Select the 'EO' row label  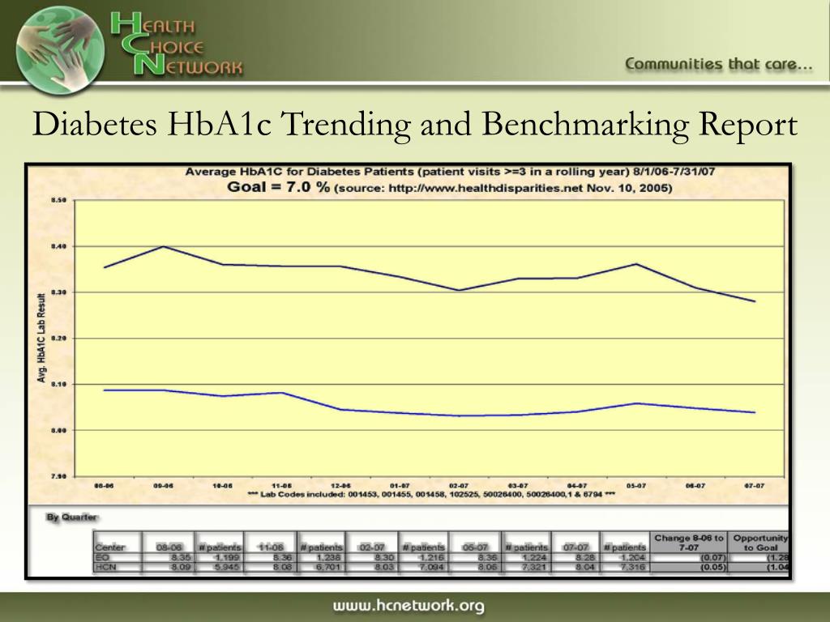tap(101, 557)
